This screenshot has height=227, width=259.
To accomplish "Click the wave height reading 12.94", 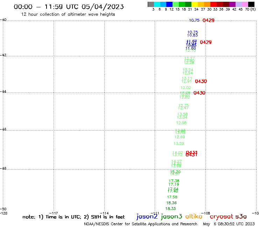I will [188, 73].
